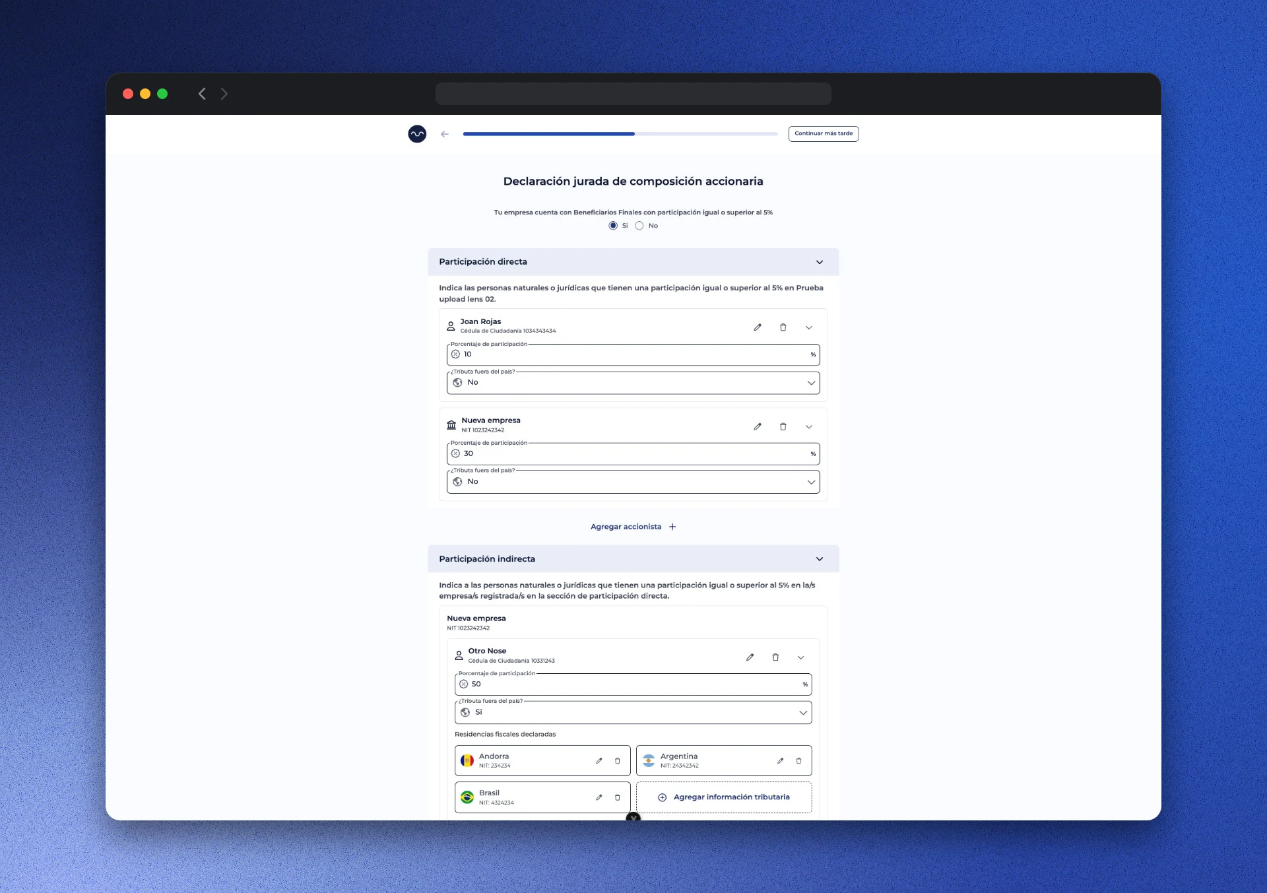Collapse Nueva empresa card chevron
Screen dimensions: 1267x893
(809, 426)
